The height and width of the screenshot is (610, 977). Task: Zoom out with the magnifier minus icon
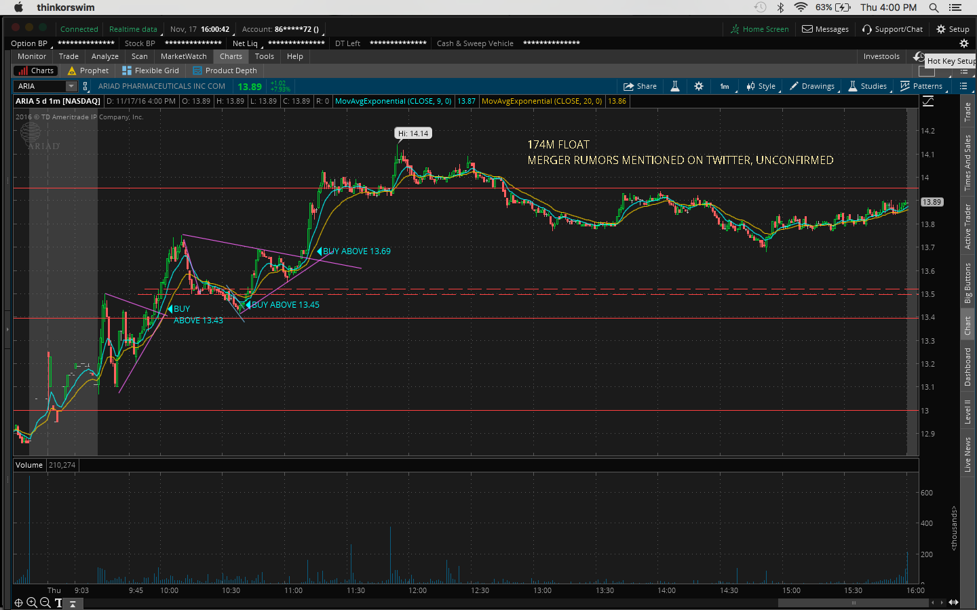pyautogui.click(x=45, y=603)
